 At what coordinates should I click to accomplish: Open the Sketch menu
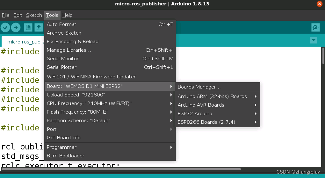point(34,15)
